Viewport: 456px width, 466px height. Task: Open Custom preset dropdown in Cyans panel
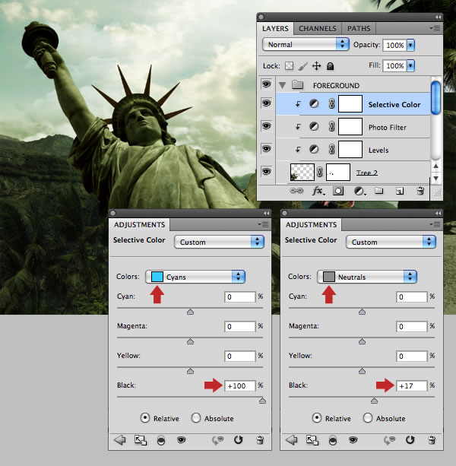pos(219,242)
